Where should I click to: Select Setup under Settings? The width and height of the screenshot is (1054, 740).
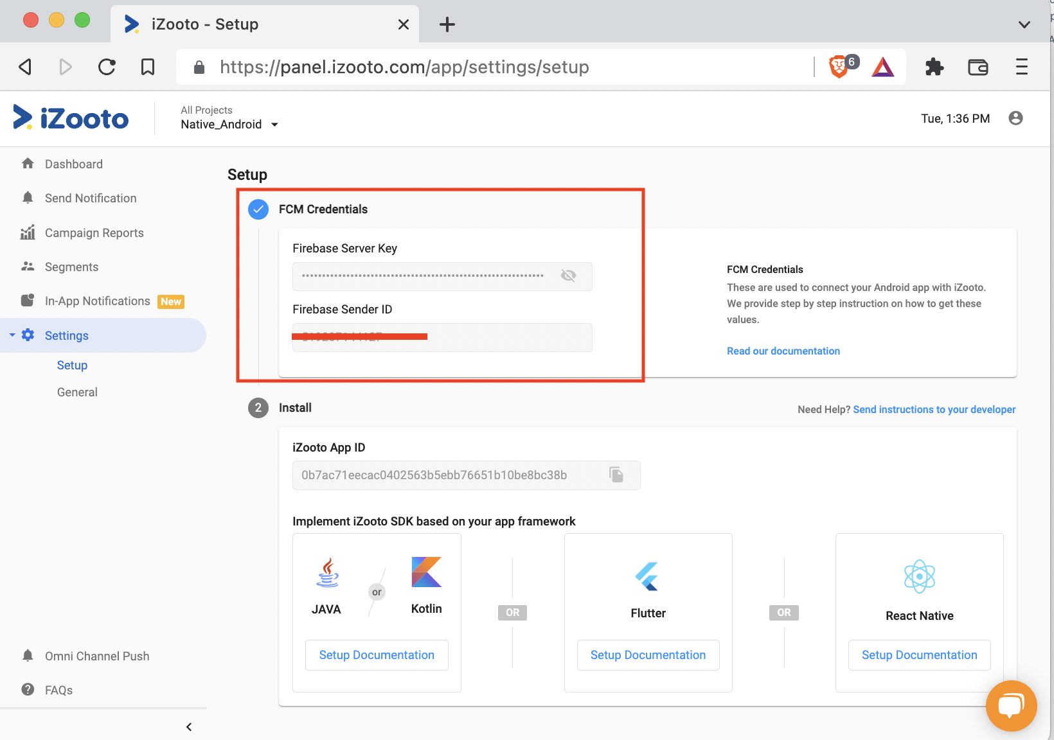(72, 365)
